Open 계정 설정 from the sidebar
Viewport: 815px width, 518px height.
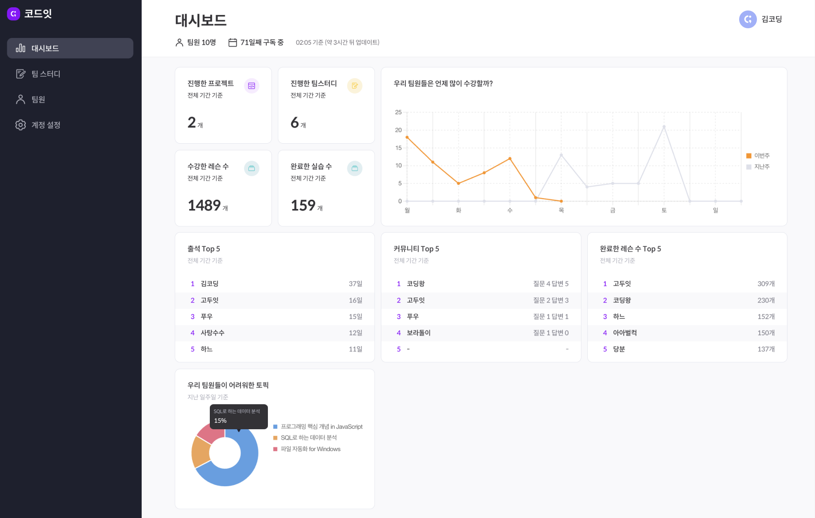(x=46, y=125)
